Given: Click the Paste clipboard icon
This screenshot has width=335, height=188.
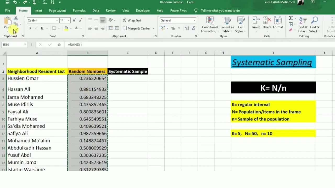Looking at the screenshot, I should click(x=7, y=21).
